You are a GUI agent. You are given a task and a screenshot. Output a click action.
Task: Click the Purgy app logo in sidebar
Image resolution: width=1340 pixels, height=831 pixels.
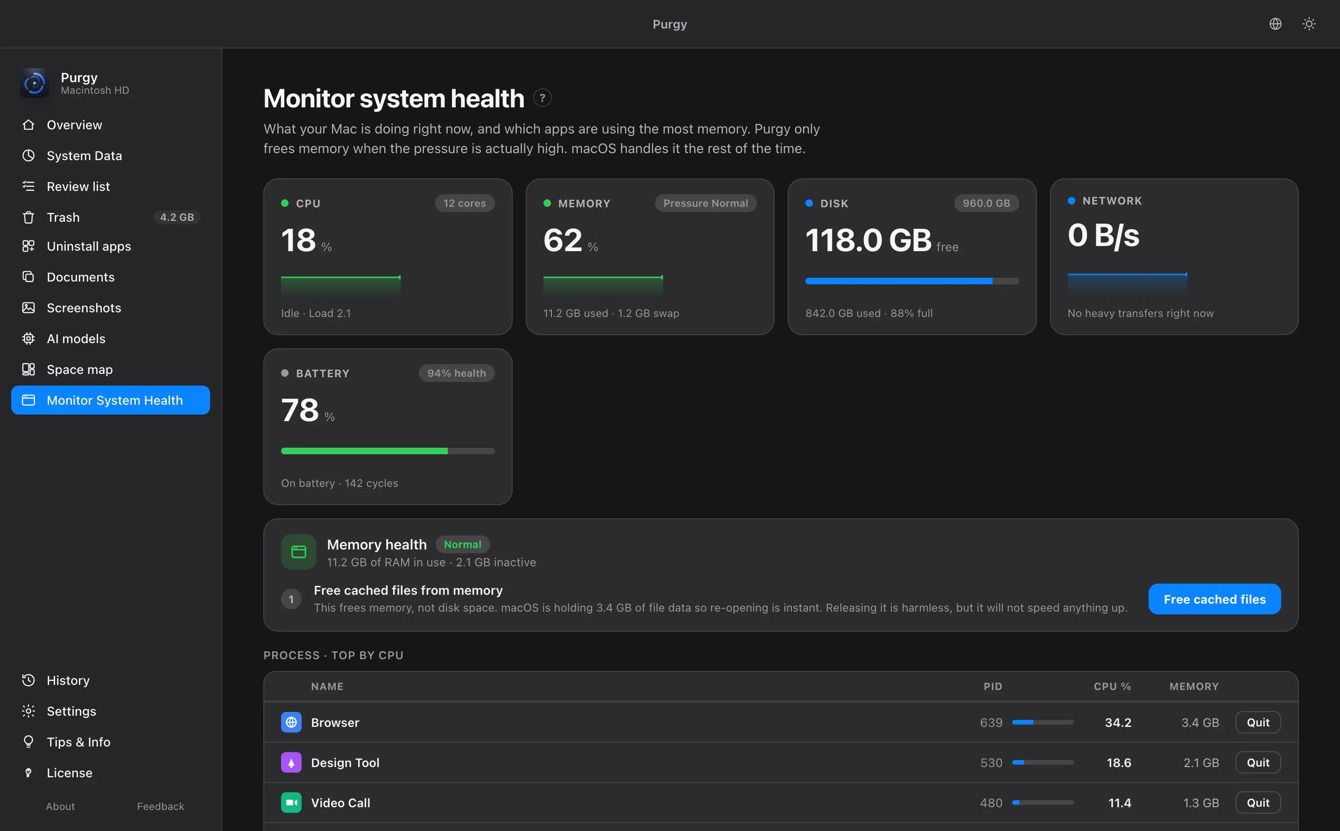click(x=35, y=83)
